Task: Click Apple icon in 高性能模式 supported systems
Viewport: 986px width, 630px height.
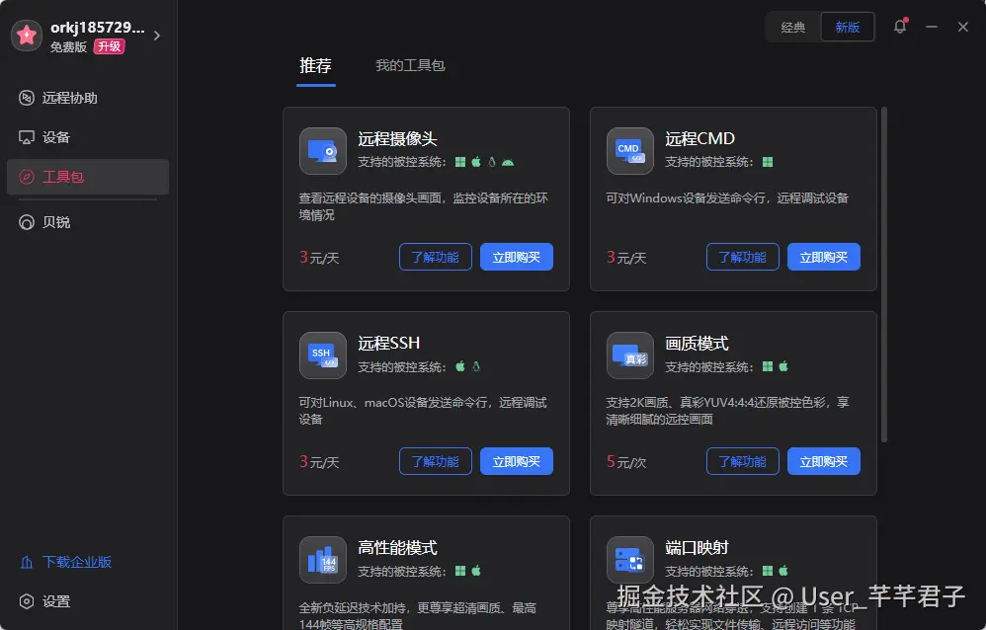Action: (x=476, y=571)
